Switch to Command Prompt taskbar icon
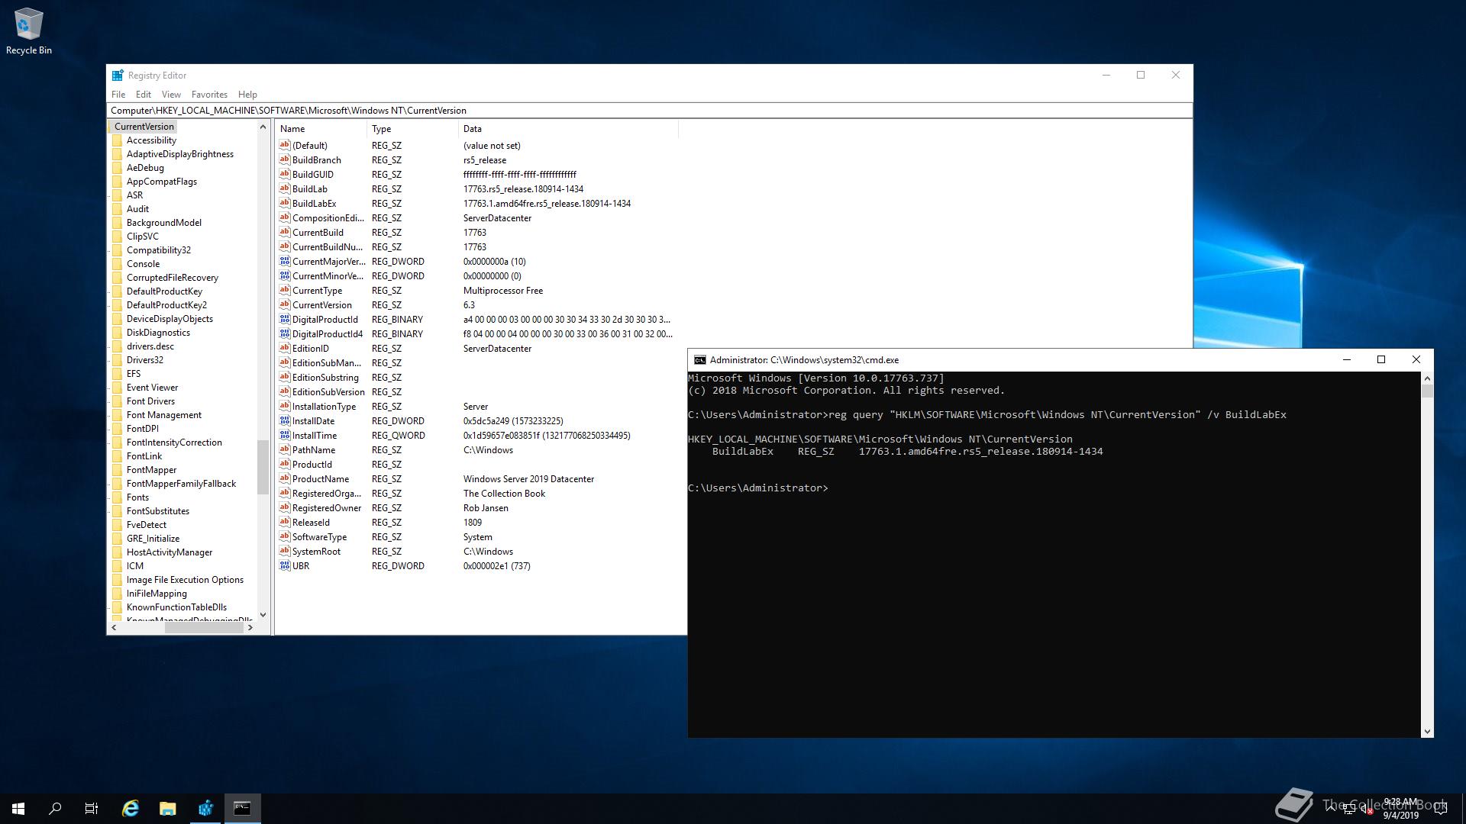This screenshot has height=824, width=1466. pos(242,809)
